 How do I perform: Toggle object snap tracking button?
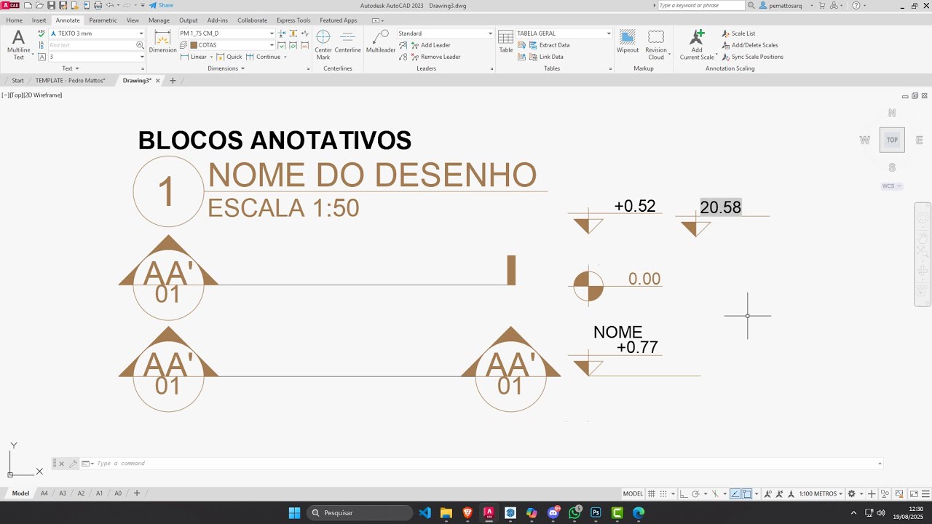(x=735, y=493)
